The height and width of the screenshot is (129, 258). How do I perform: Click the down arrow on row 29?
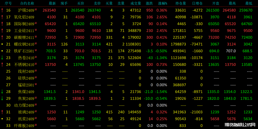tap(2, 98)
